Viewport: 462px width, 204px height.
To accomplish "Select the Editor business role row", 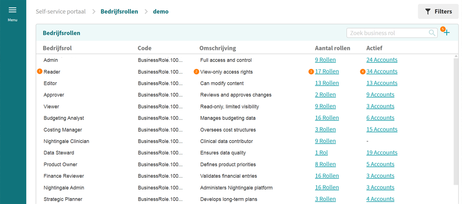I will (50, 83).
